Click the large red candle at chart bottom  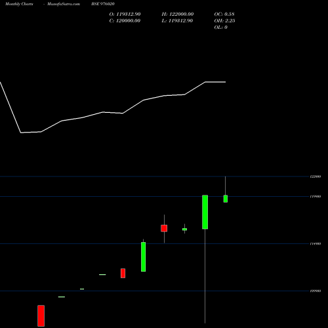click(41, 316)
